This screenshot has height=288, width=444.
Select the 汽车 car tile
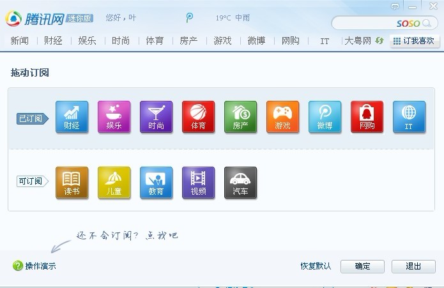coord(241,183)
